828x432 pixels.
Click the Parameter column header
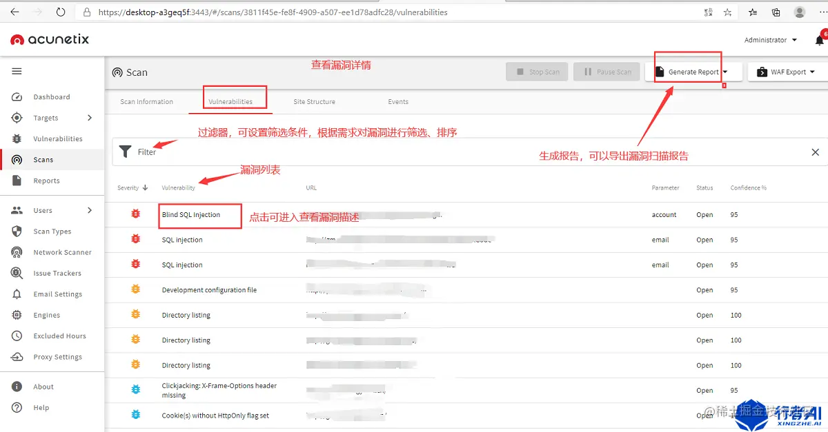coord(665,187)
